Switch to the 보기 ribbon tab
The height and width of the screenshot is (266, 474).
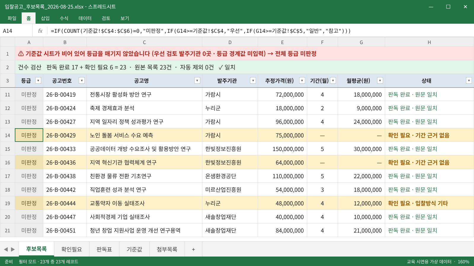125,18
